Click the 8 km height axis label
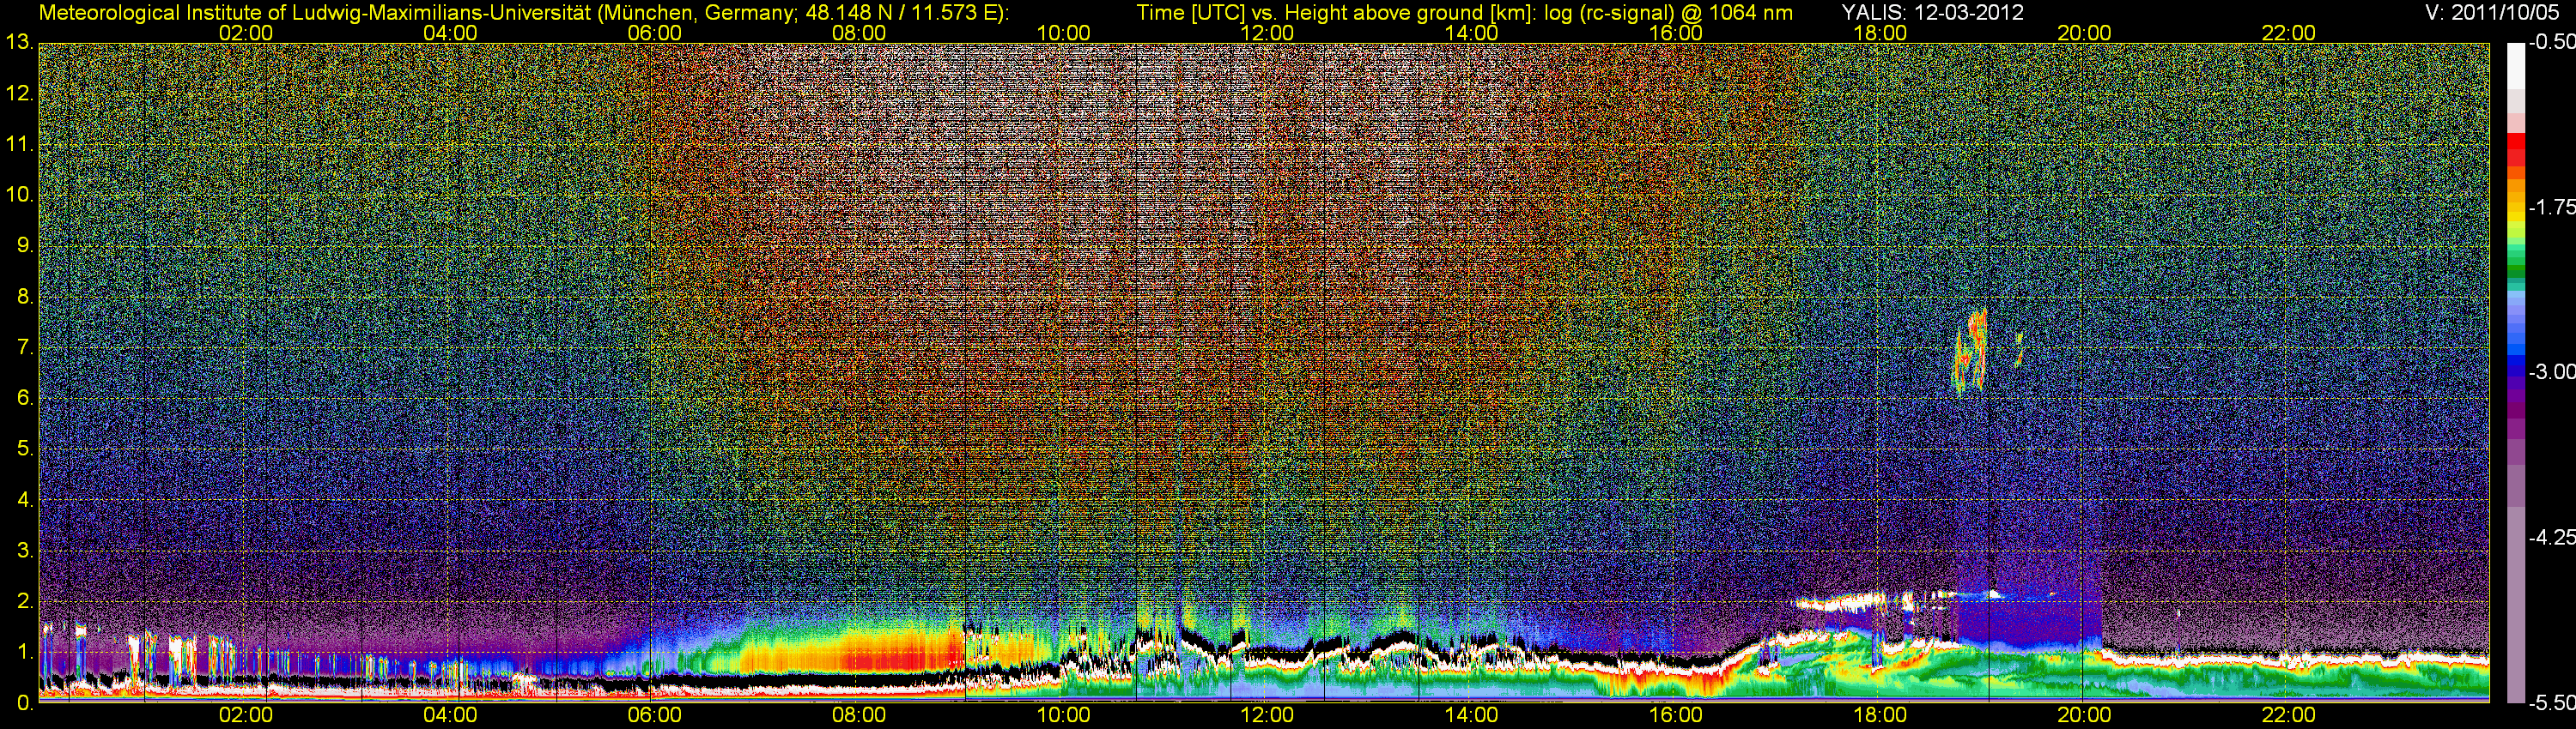The height and width of the screenshot is (729, 2576). [25, 297]
